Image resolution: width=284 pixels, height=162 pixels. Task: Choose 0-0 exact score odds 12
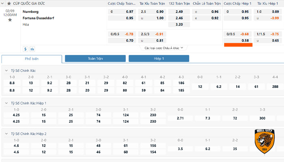200,86
